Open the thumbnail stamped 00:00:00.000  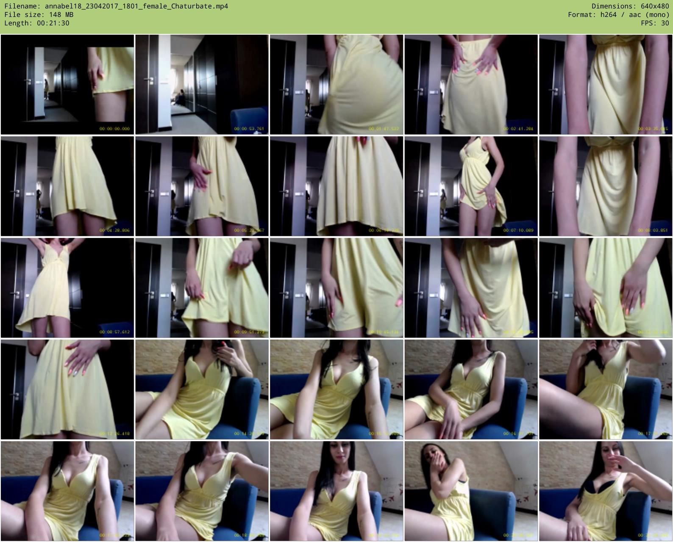tap(67, 85)
